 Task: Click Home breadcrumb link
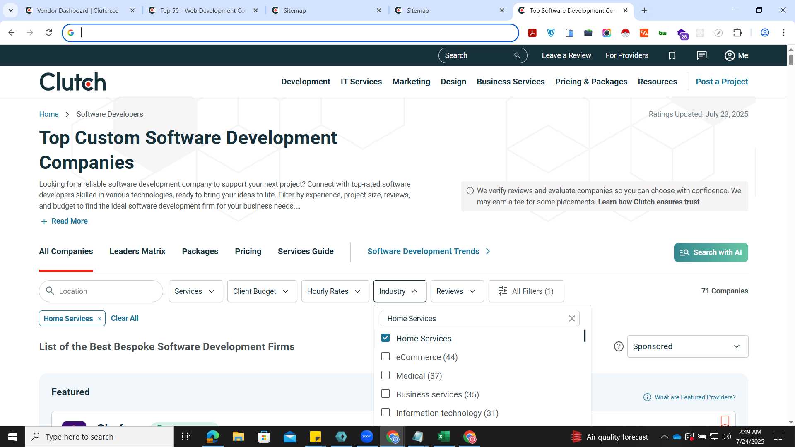point(49,114)
